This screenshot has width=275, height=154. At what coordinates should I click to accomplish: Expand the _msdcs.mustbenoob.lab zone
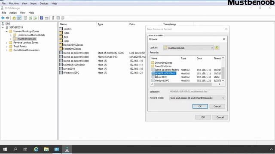tap(11, 35)
